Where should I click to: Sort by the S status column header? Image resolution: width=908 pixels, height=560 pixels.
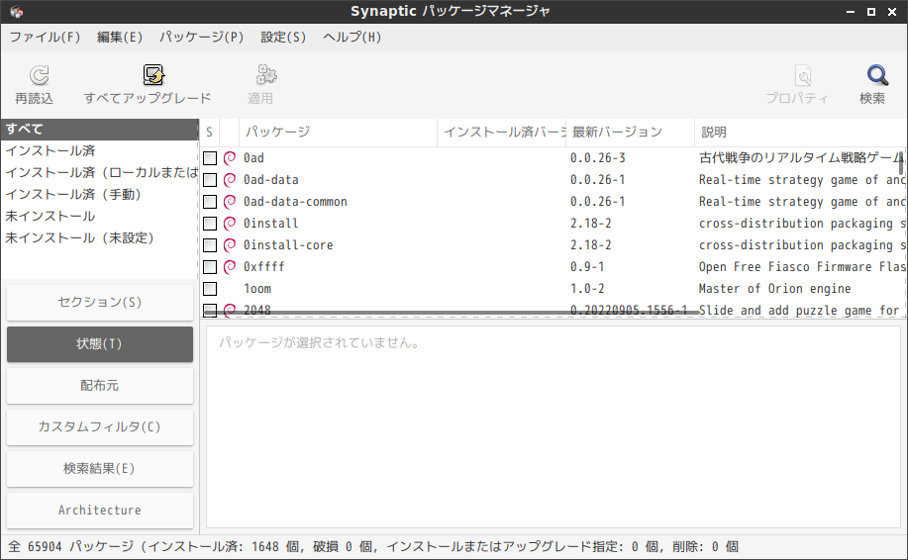pos(209,133)
